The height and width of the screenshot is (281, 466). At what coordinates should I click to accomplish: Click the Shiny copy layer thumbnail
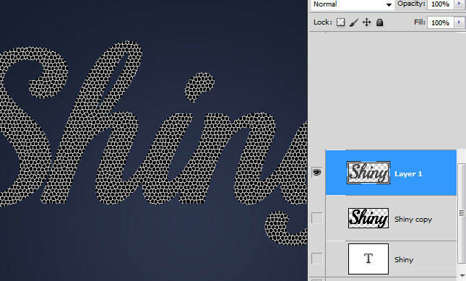point(368,218)
